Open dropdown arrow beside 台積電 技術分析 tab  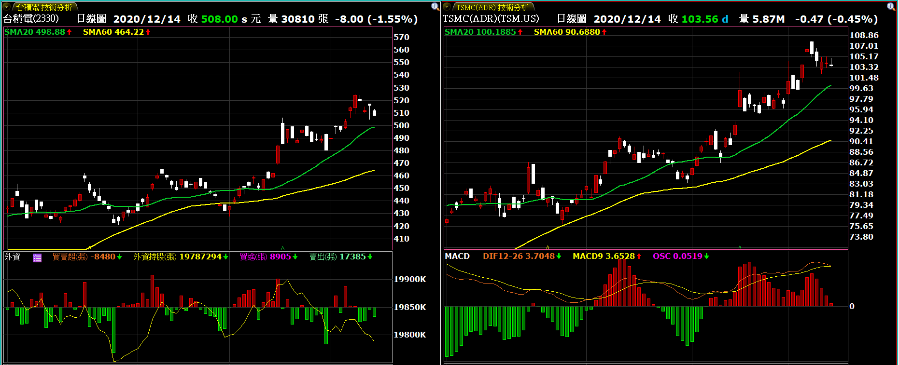(7, 7)
